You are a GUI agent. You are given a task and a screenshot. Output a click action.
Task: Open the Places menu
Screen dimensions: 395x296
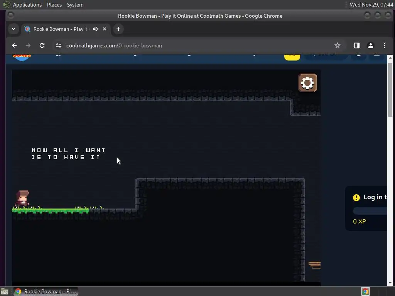(54, 5)
